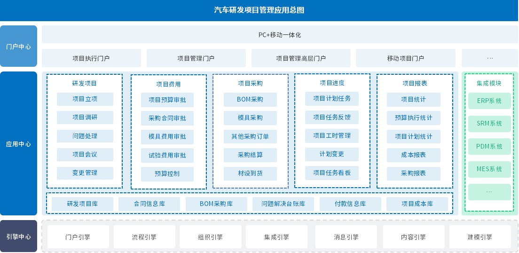View 预算执行统计 report
The image size is (519, 253).
point(414,118)
